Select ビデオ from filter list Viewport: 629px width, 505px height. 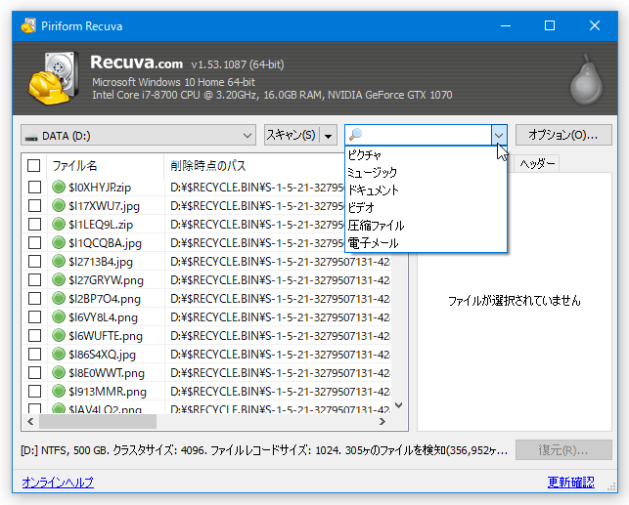426,208
